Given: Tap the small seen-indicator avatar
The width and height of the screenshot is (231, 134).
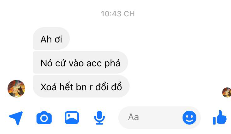Looking at the screenshot, I should (227, 92).
